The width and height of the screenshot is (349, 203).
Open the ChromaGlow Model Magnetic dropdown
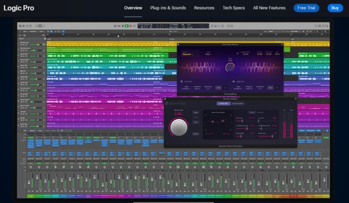click(x=188, y=54)
